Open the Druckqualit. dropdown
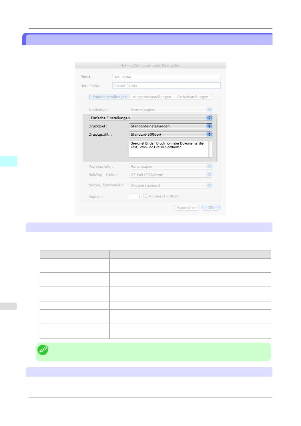Screen dimensions: 301x426 (x=170, y=134)
